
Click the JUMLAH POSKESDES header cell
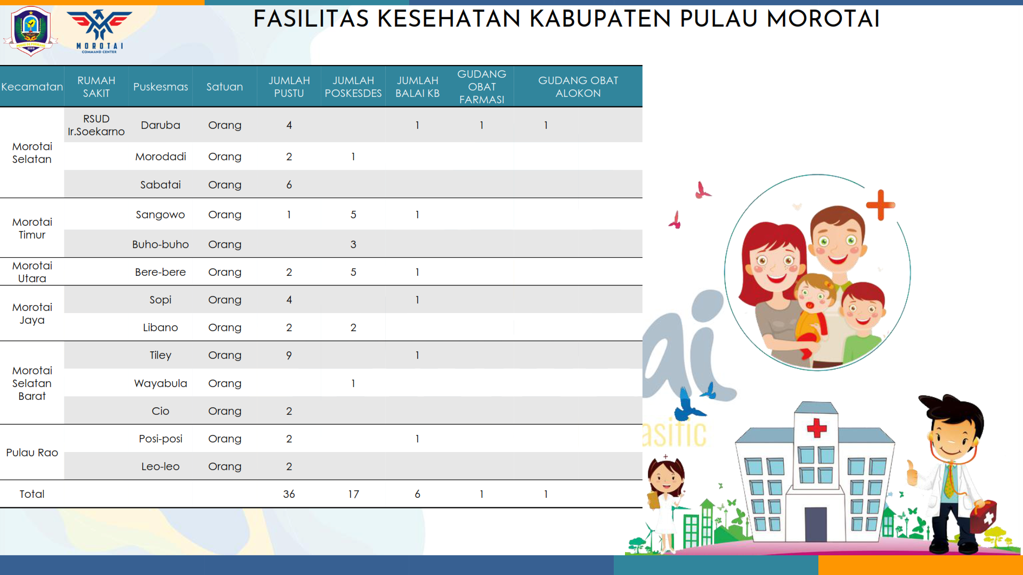pos(353,87)
